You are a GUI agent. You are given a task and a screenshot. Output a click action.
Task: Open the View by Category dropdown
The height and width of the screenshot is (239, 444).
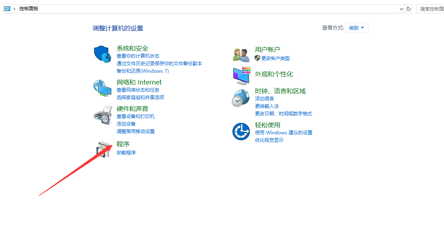point(356,28)
